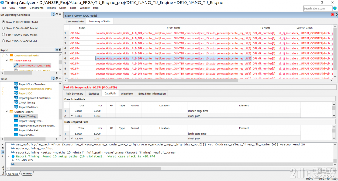Open the Statistics tab
Screen dimensions: 338x181
coord(94,94)
